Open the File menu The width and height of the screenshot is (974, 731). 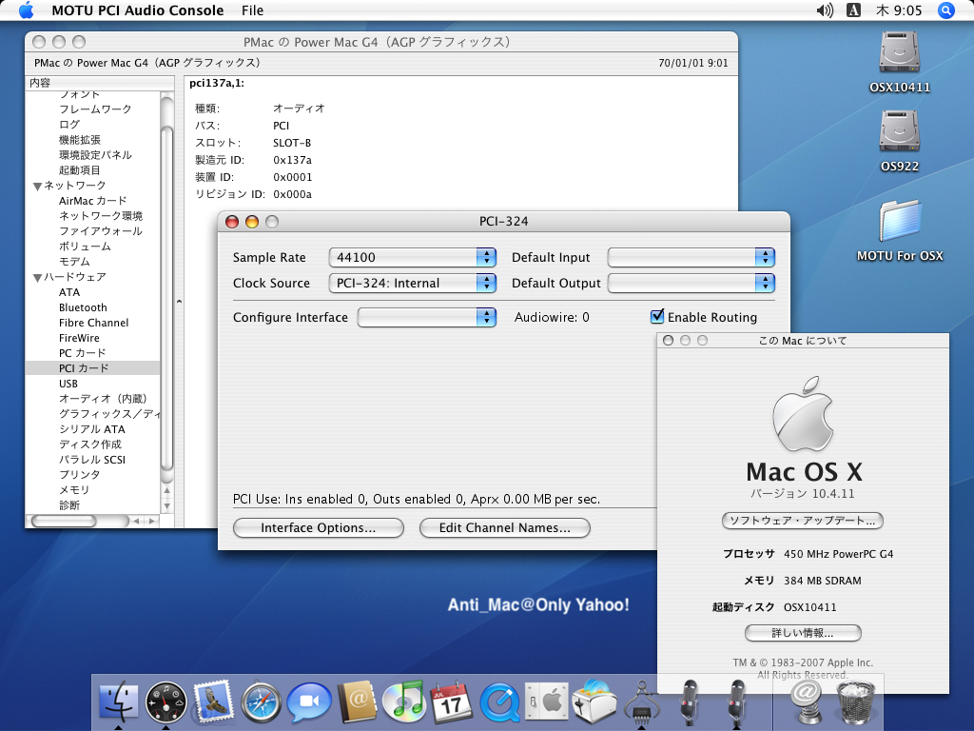tap(252, 10)
